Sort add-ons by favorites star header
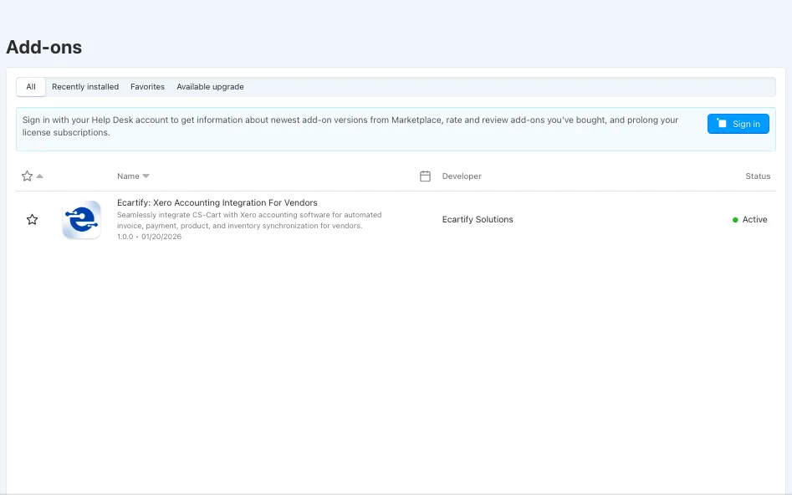 pyautogui.click(x=32, y=176)
